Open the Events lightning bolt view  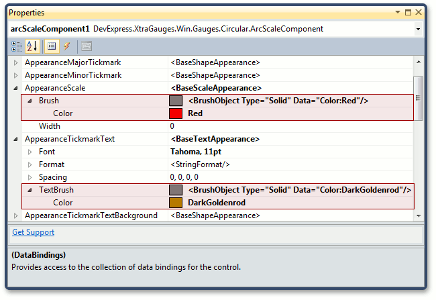coord(66,46)
